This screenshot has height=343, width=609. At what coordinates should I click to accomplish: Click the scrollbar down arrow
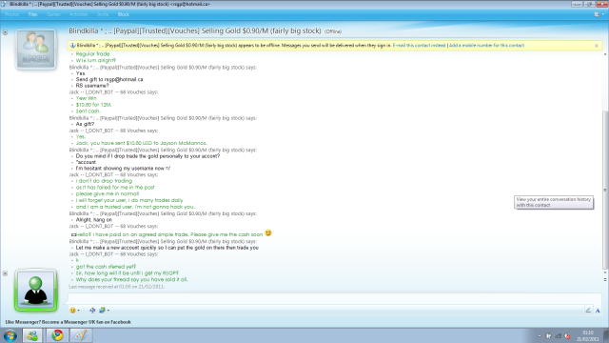(605, 273)
